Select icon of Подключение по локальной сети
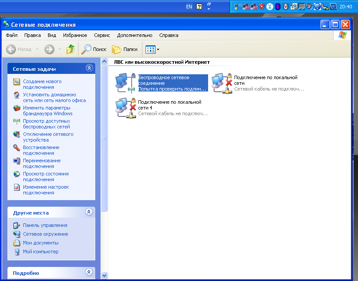Screen dimensions: 358x281 [x=222, y=83]
